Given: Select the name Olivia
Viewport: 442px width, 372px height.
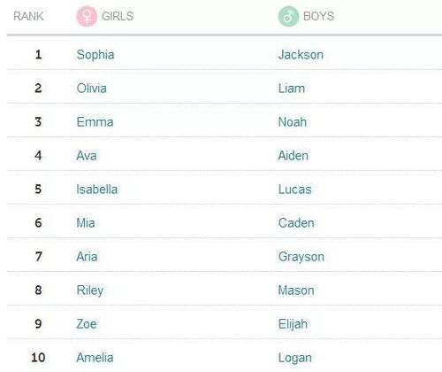Looking at the screenshot, I should (91, 89).
